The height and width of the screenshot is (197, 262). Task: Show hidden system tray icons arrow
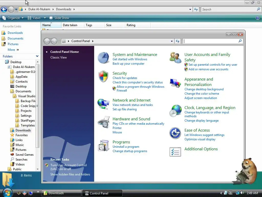pyautogui.click(x=221, y=193)
